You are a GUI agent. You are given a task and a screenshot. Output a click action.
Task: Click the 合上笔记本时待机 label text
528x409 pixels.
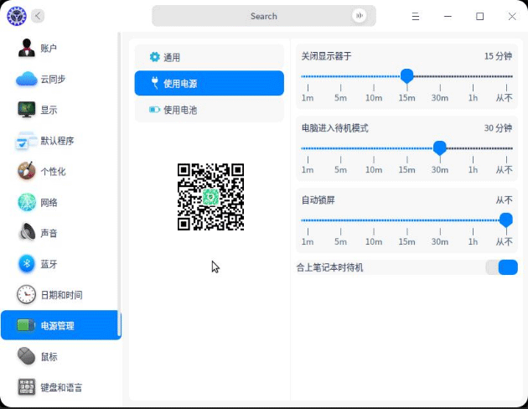pyautogui.click(x=329, y=267)
